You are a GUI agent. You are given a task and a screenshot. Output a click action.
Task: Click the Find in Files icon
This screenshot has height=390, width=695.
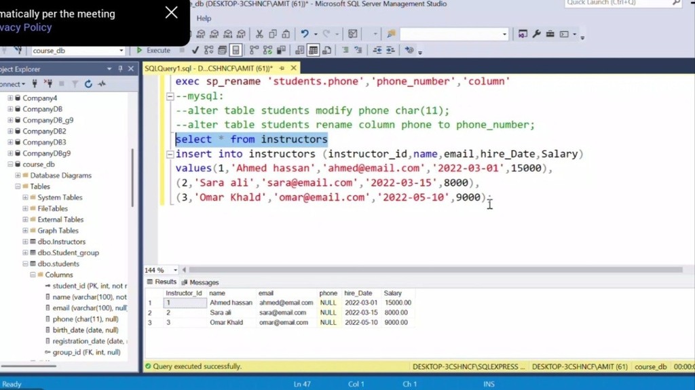tap(391, 34)
